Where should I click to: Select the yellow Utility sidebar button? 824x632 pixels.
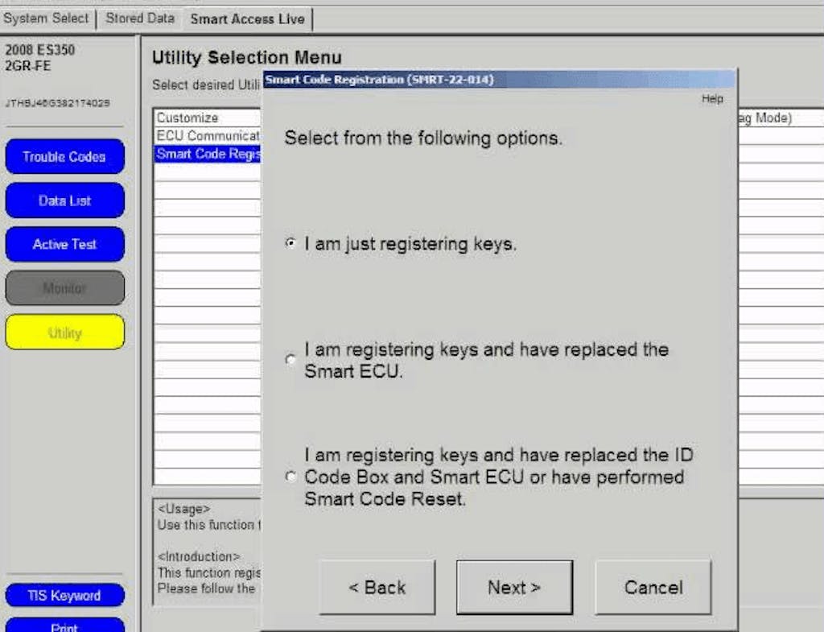click(x=64, y=333)
